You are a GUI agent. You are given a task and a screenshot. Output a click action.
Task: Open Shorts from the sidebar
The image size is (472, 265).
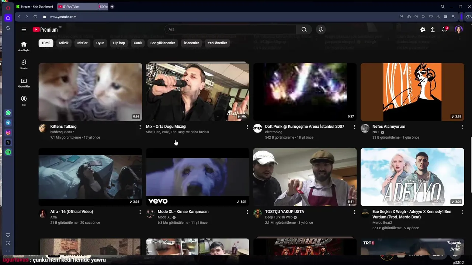(x=24, y=64)
